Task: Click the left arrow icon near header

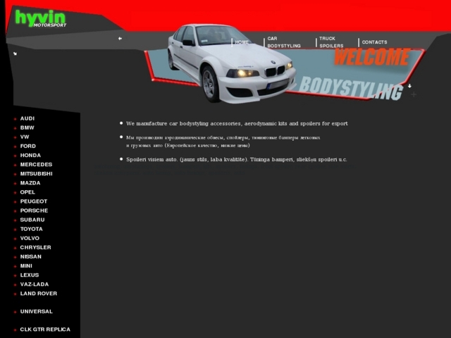Action: click(120, 39)
